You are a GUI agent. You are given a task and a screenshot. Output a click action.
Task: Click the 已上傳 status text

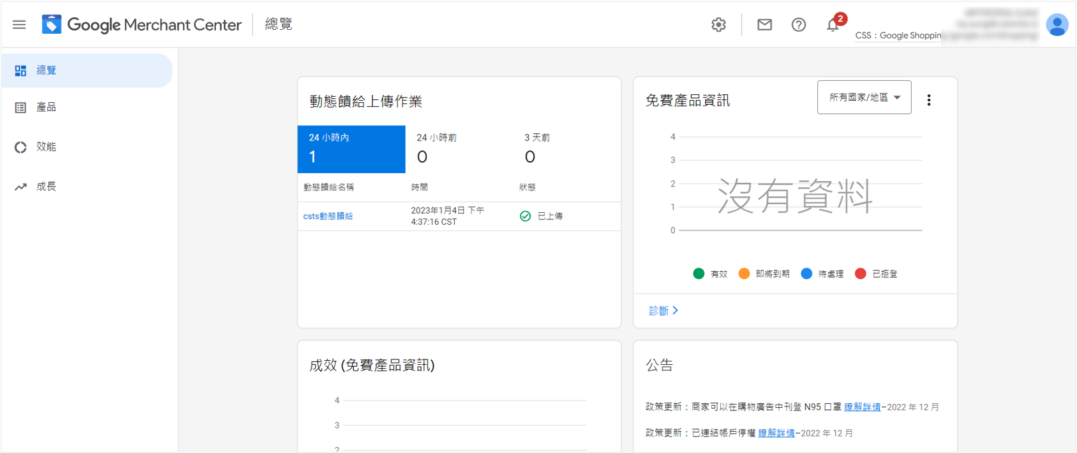pos(550,216)
